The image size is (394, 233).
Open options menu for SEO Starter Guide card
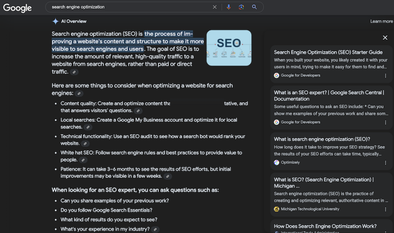pyautogui.click(x=385, y=76)
